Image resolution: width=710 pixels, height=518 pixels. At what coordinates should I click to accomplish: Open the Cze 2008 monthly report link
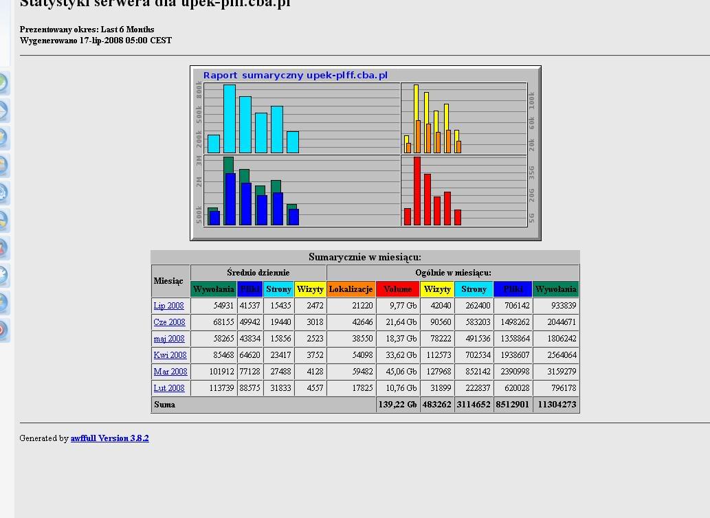click(169, 322)
